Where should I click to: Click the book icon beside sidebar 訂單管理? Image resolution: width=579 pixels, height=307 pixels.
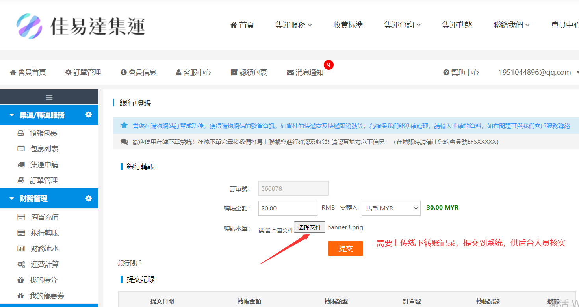[x=21, y=180]
